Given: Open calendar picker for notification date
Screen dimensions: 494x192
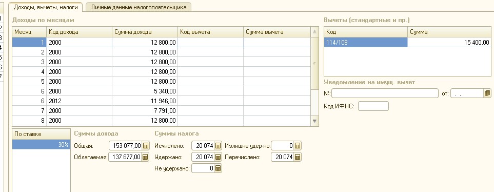Looking at the screenshot, I should pyautogui.click(x=487, y=93).
